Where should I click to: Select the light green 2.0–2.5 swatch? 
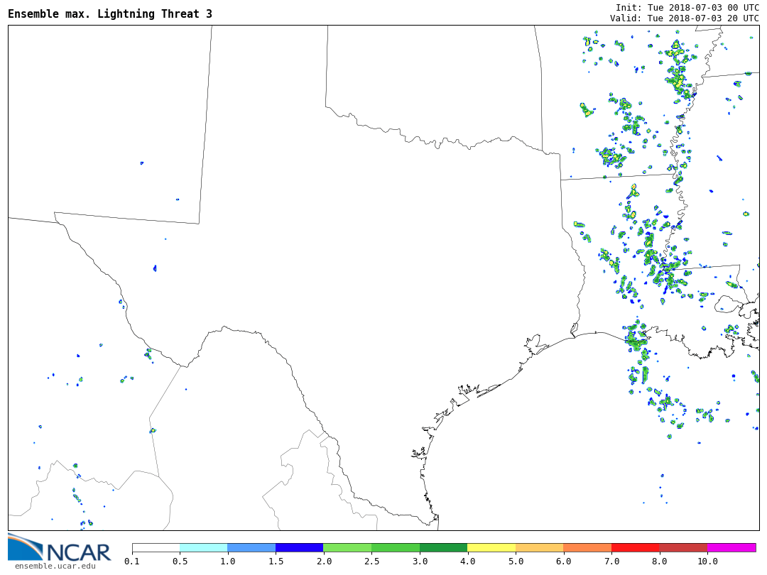coord(347,548)
